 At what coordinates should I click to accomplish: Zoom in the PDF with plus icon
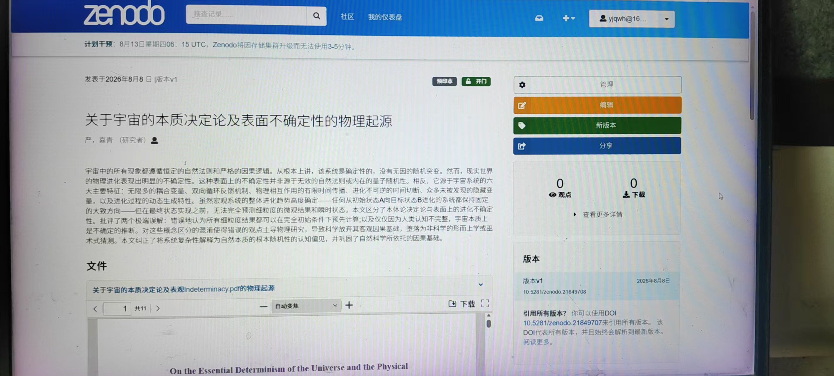point(349,305)
